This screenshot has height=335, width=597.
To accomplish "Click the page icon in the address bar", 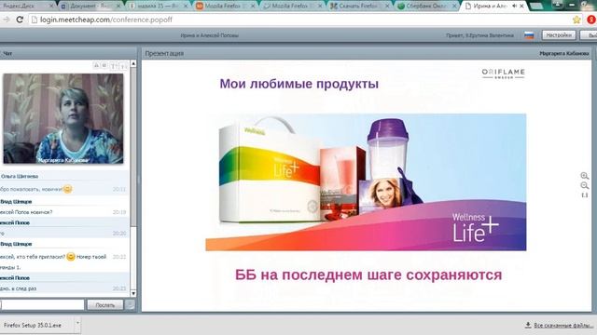I will tap(35, 20).
